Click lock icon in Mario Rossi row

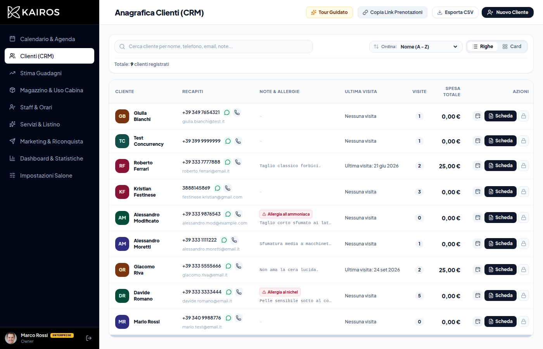click(524, 321)
